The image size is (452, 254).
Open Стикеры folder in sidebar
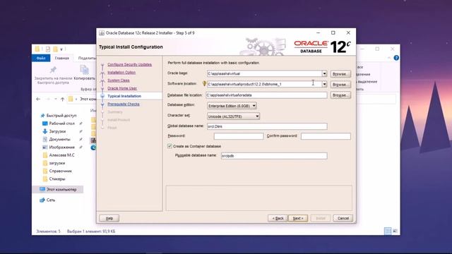click(x=57, y=179)
